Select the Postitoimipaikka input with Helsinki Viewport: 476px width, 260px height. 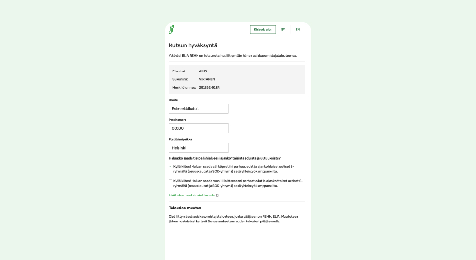click(198, 148)
